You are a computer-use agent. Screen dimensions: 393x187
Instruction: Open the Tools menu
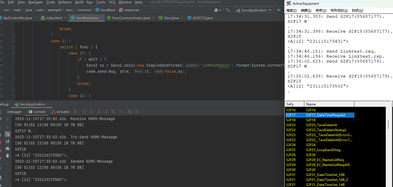pos(101,2)
